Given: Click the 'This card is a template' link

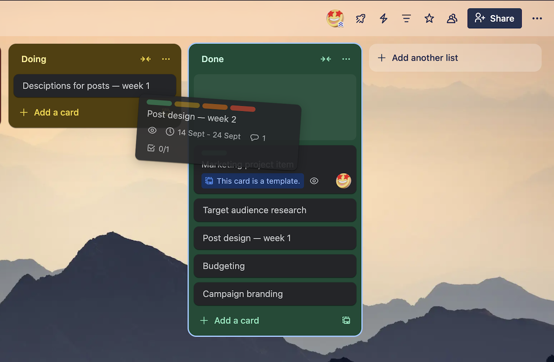Looking at the screenshot, I should click(253, 181).
